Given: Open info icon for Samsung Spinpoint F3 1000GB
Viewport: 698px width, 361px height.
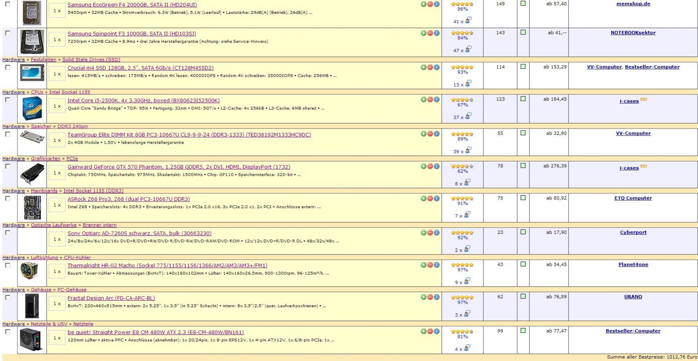Looking at the screenshot, I should click(x=437, y=33).
